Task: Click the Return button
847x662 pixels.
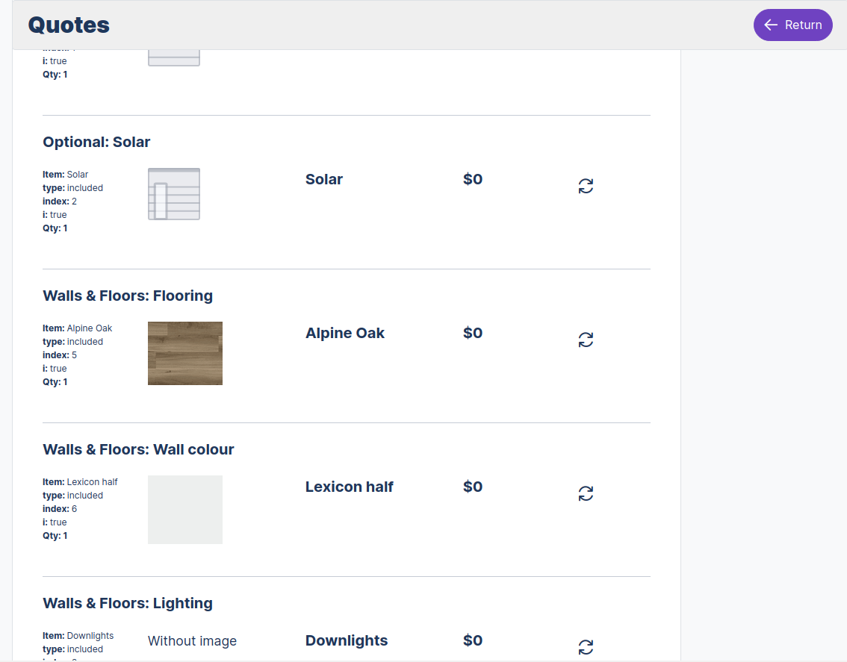Action: point(792,25)
